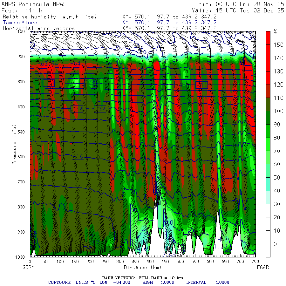This screenshot has width=286, height=286.
Task: Click the 150 colorbar value label
Action: pos(278,45)
